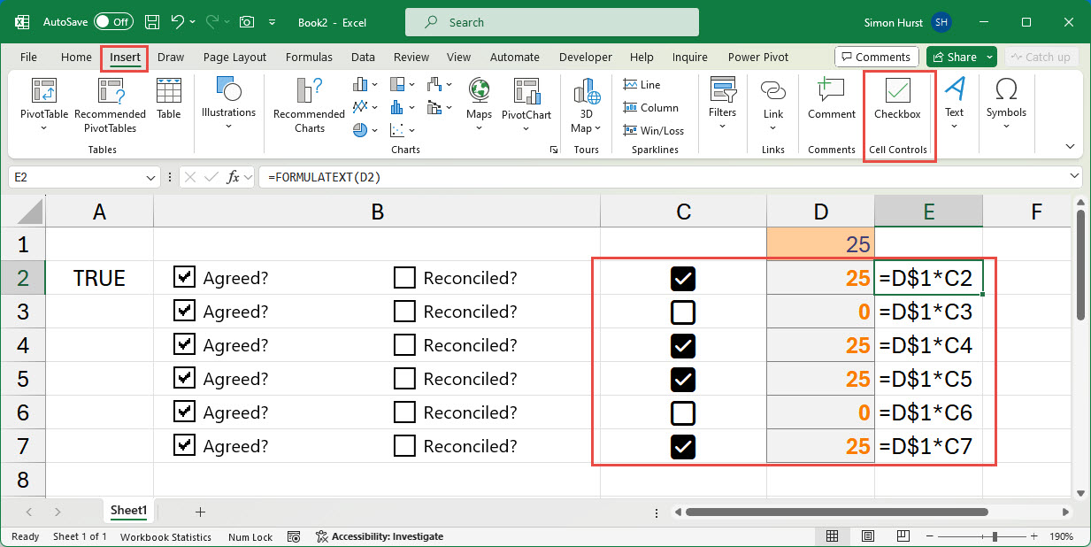
Task: Toggle the AutoSave switch
Action: coord(112,21)
